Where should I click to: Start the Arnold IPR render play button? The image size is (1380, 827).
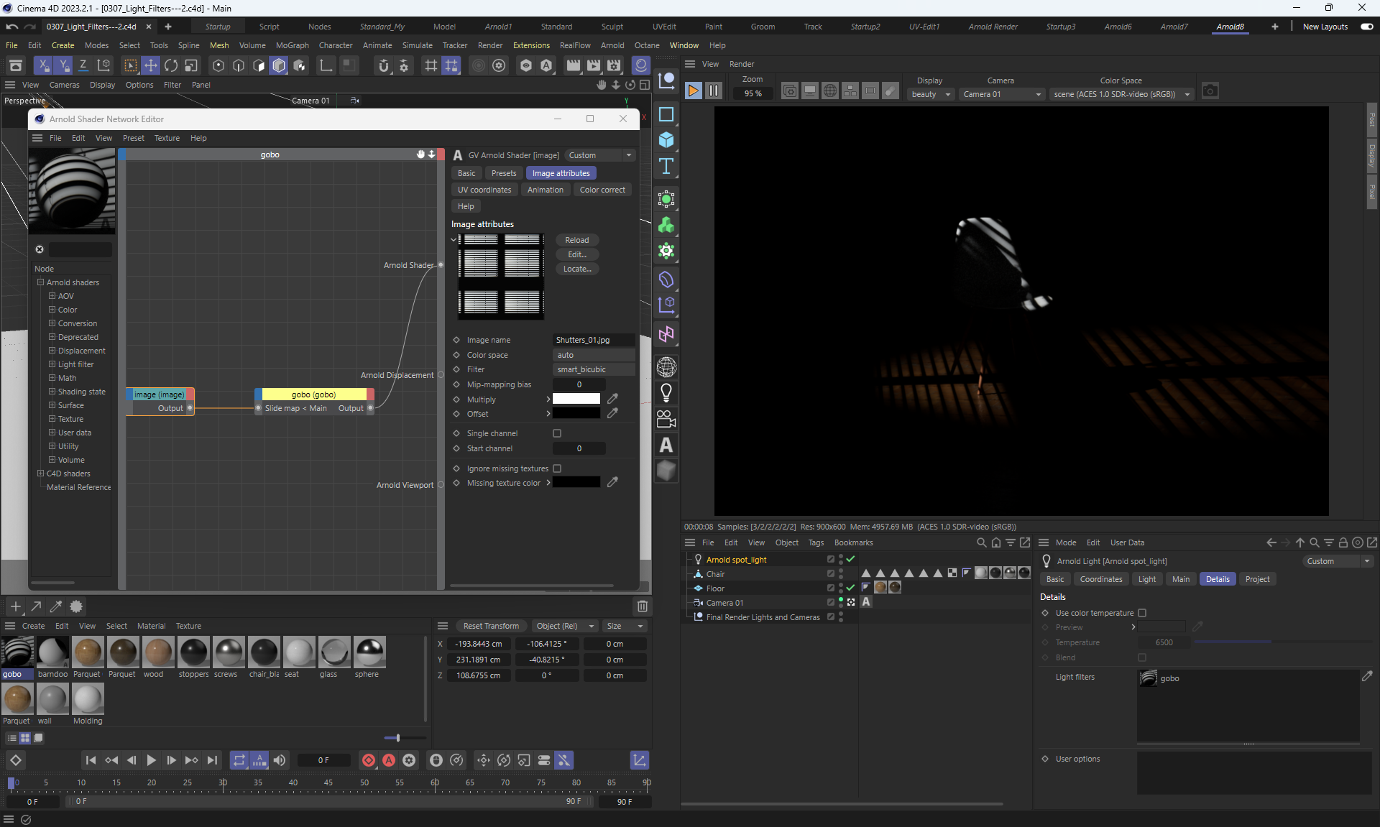[x=693, y=91]
